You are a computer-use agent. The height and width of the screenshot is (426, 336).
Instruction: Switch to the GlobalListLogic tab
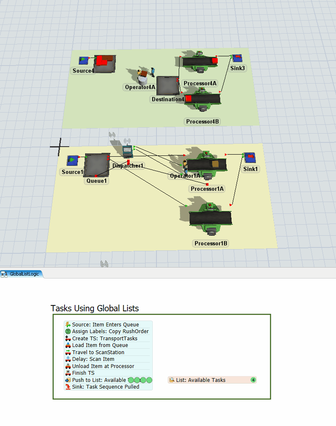pyautogui.click(x=22, y=274)
